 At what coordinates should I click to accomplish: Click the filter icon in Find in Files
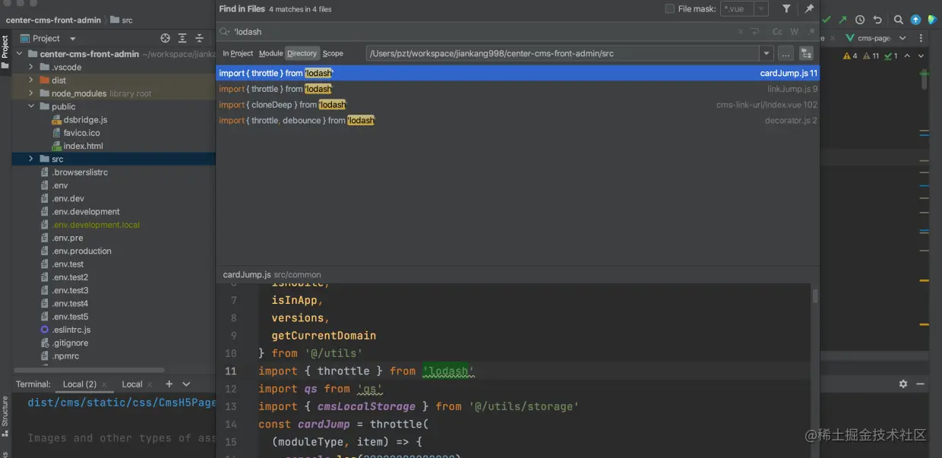click(x=786, y=9)
